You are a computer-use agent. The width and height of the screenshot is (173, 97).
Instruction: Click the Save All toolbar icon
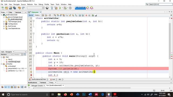(x=14, y=8)
